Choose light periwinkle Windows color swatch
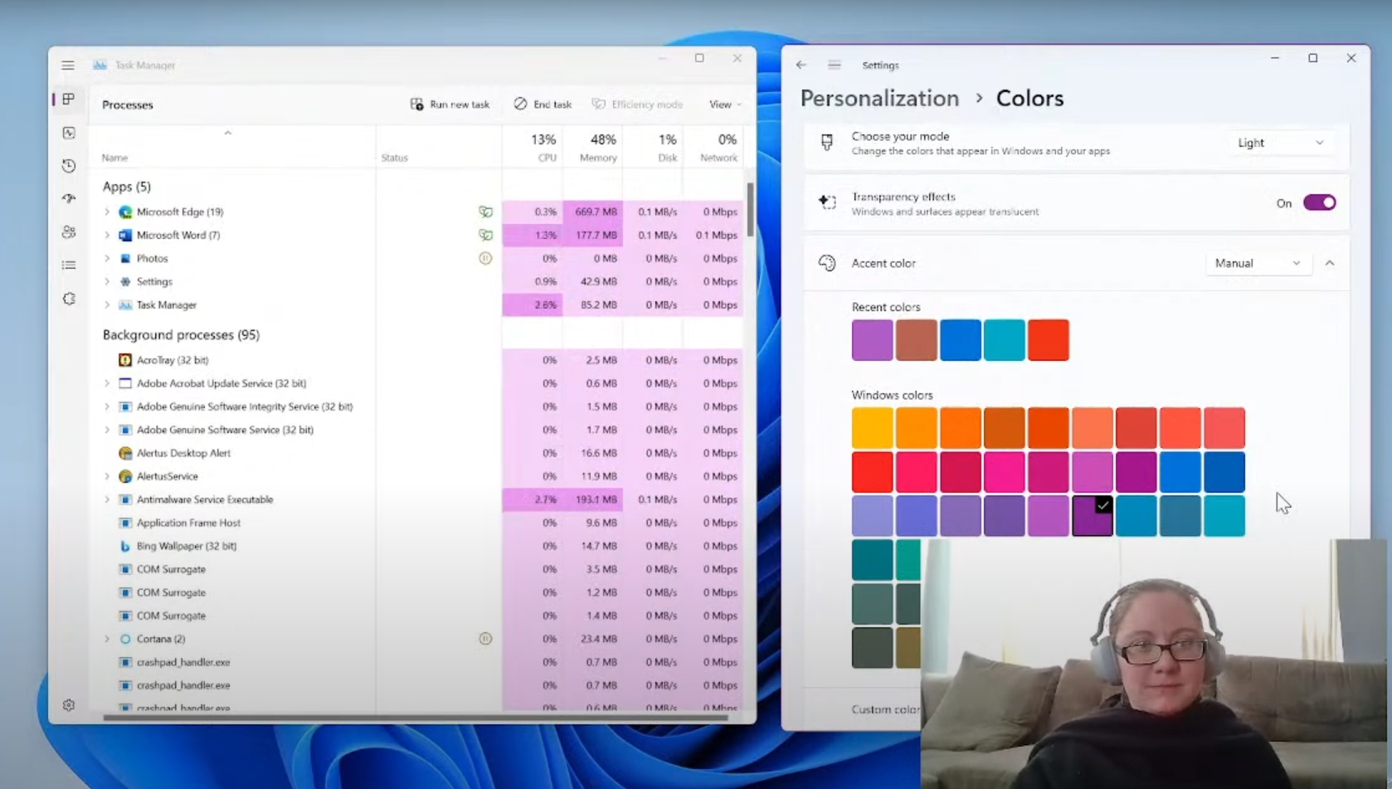This screenshot has height=789, width=1392. coord(872,516)
